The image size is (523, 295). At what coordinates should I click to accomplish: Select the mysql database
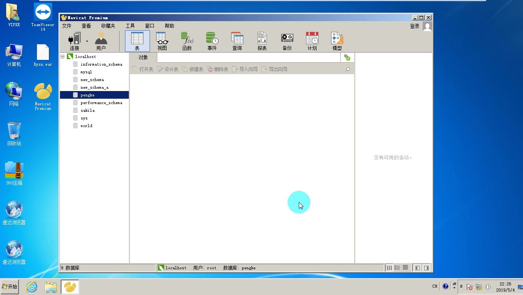[x=86, y=72]
